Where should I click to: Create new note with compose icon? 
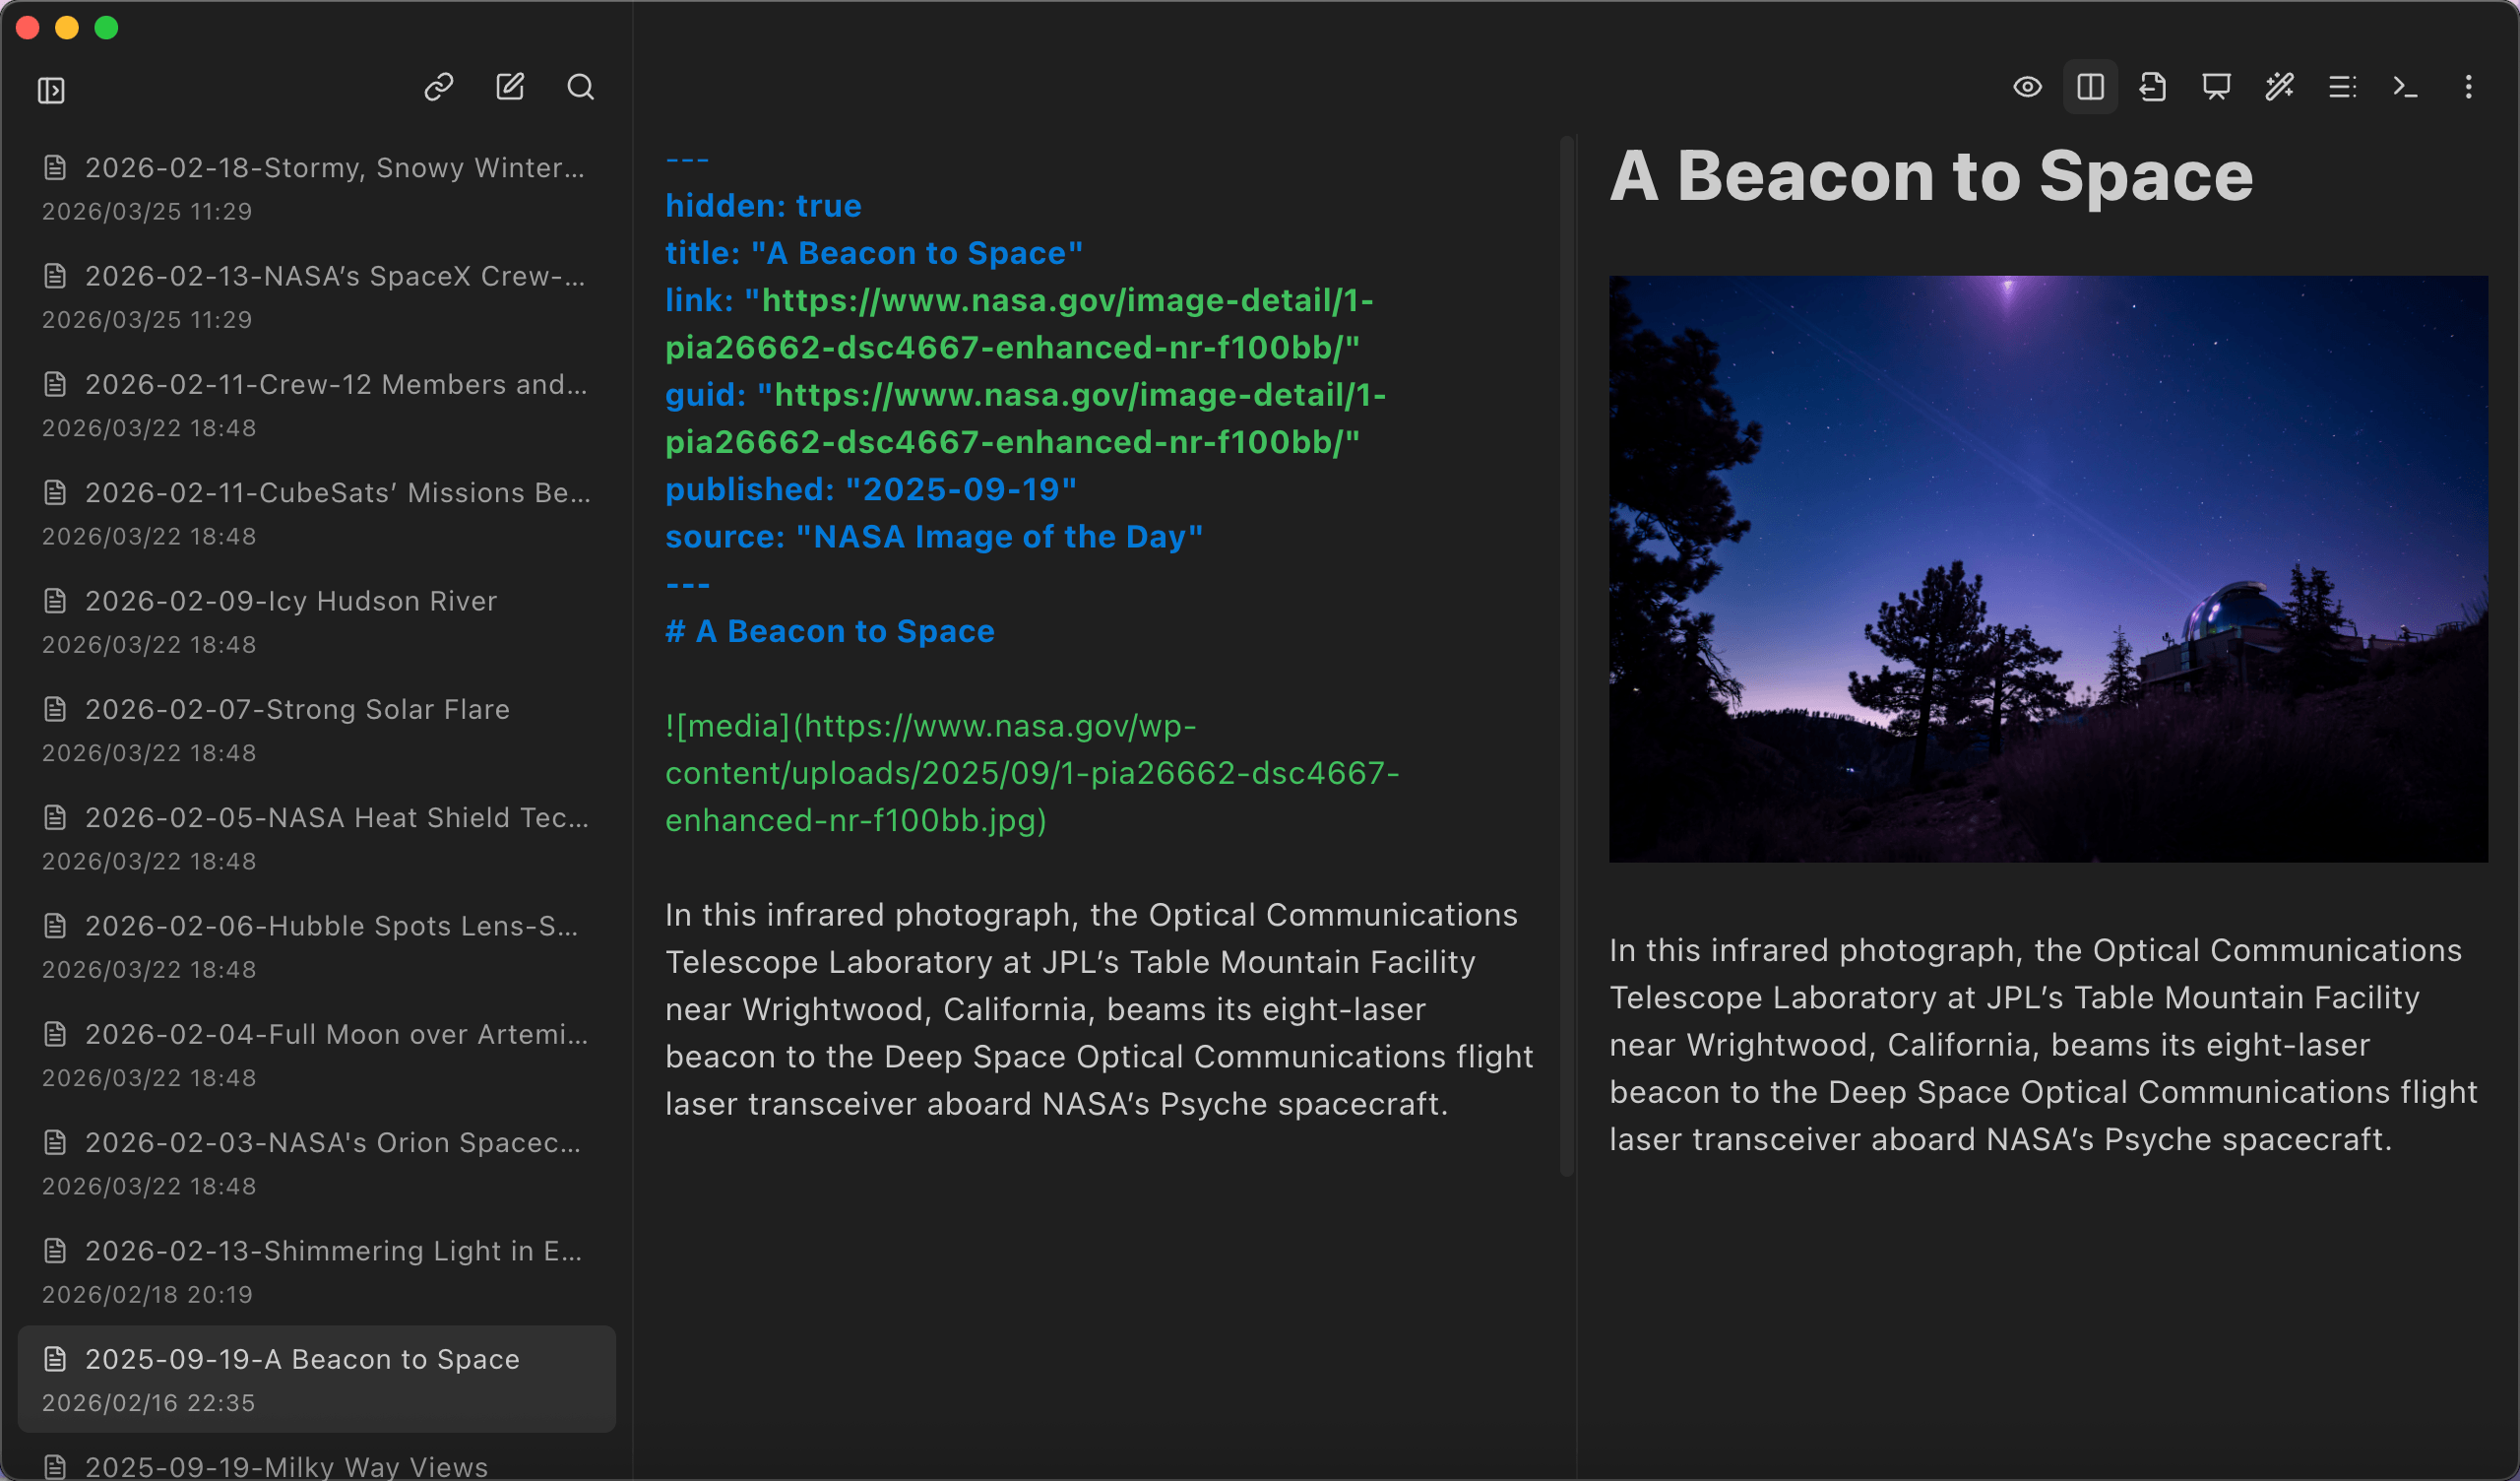[x=510, y=87]
